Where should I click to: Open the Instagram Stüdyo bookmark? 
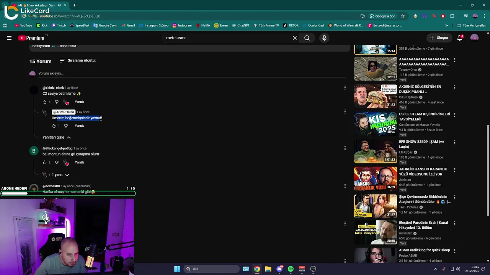tap(154, 26)
